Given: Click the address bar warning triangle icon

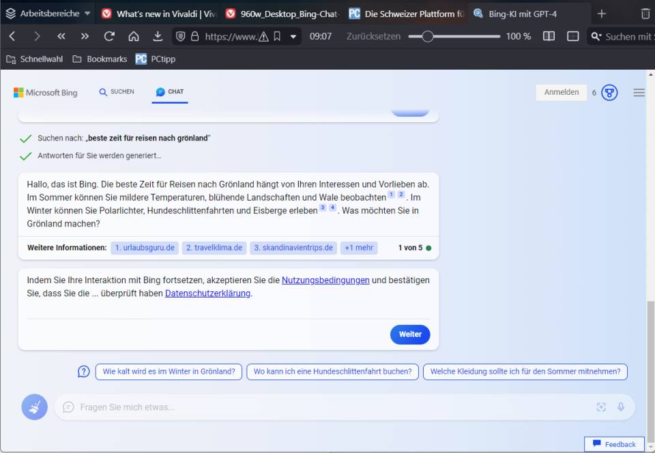Looking at the screenshot, I should click(263, 37).
